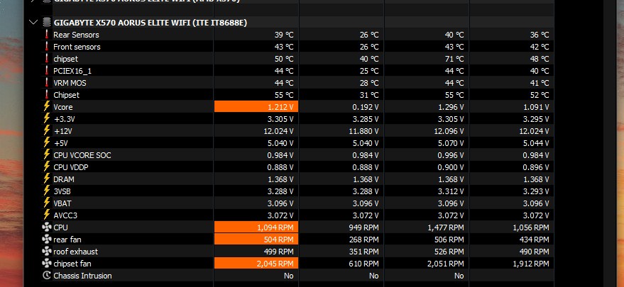624x287 pixels.
Task: Click the lightning bolt icon beside Vcore
Action: tap(47, 106)
